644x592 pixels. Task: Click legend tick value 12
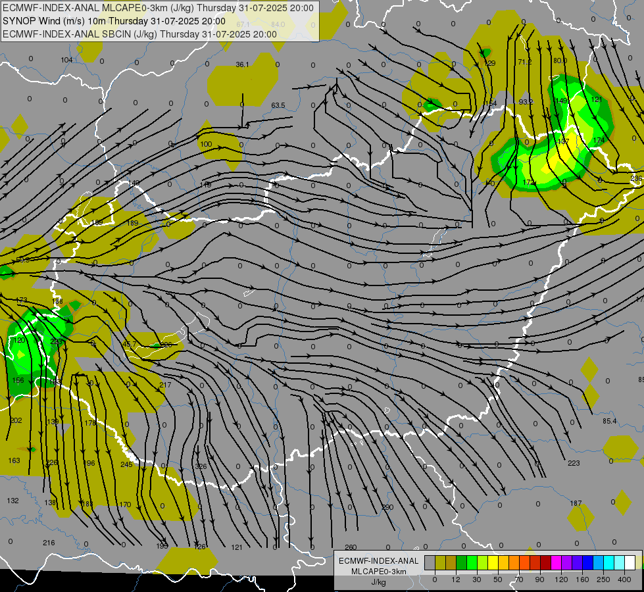coord(455,580)
